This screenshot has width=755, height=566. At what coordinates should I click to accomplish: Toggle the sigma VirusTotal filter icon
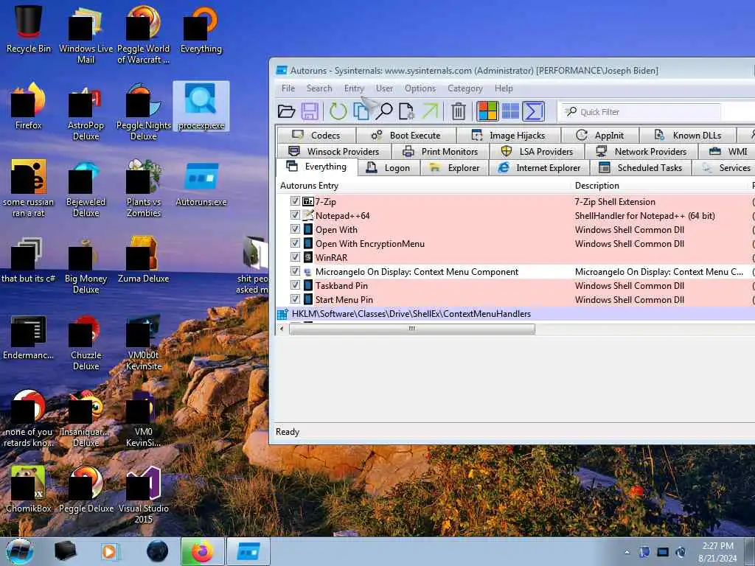534,112
